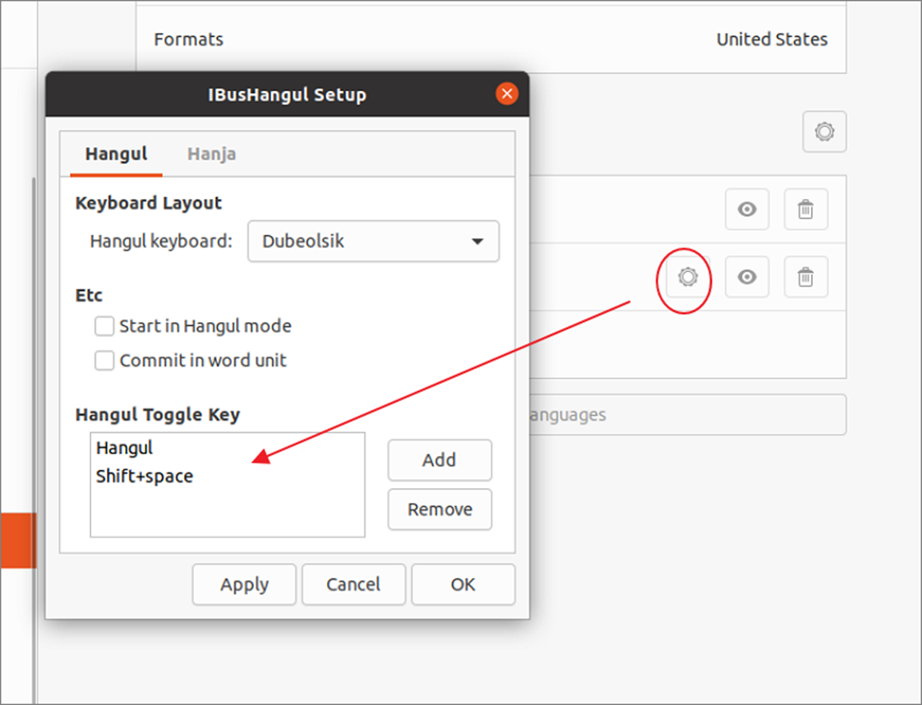Close the IBusHangul Setup dialog
Screen dimensions: 922x705
[x=507, y=94]
